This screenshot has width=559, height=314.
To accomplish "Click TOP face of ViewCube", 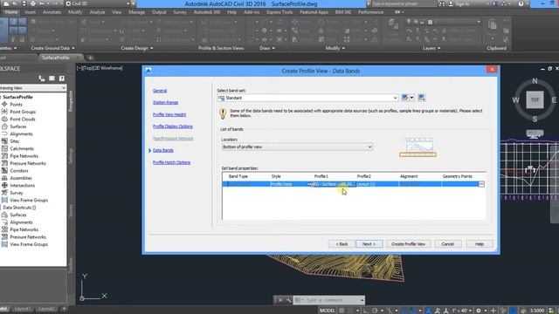I will coord(535,99).
